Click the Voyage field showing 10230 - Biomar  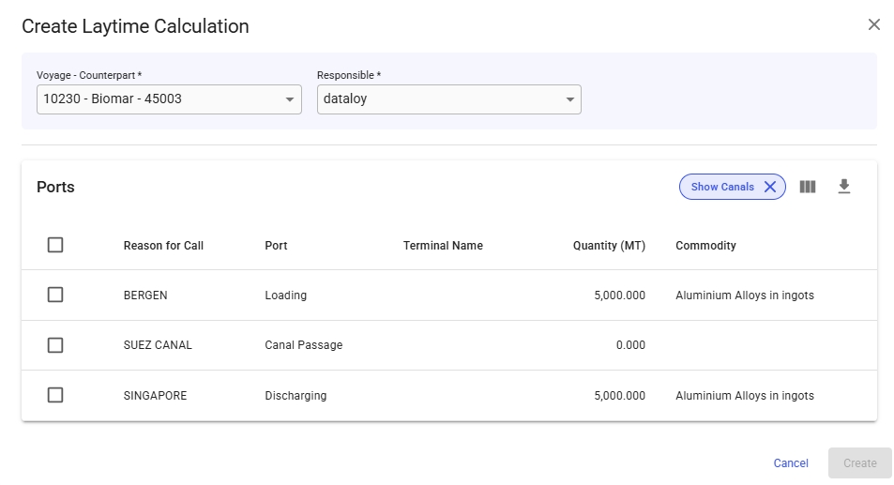tap(159, 99)
